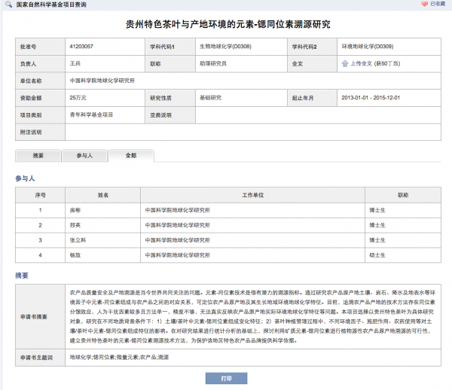Click participant name 邢英
This screenshot has width=452, height=390.
tap(75, 225)
